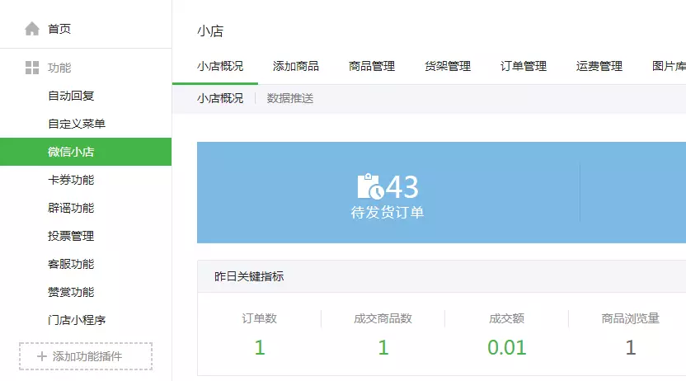
Task: Click the 43 pending orders number
Action: click(402, 186)
